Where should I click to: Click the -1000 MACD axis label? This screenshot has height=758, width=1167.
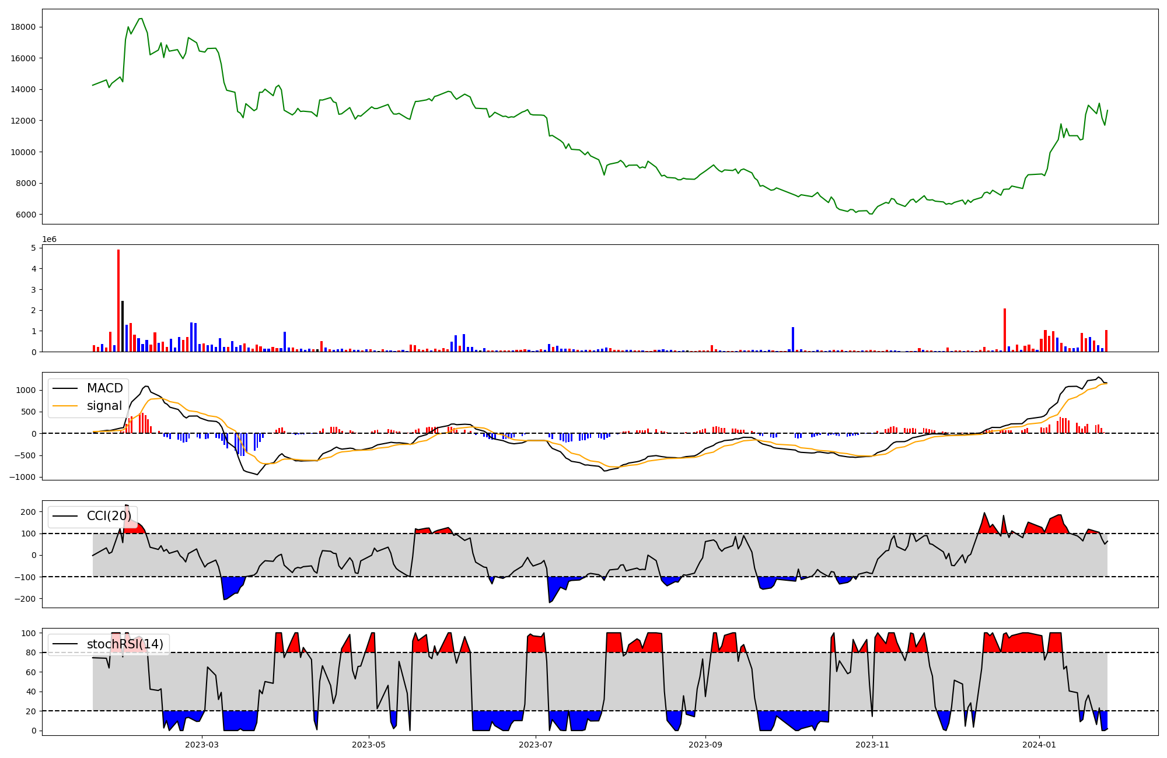(22, 477)
